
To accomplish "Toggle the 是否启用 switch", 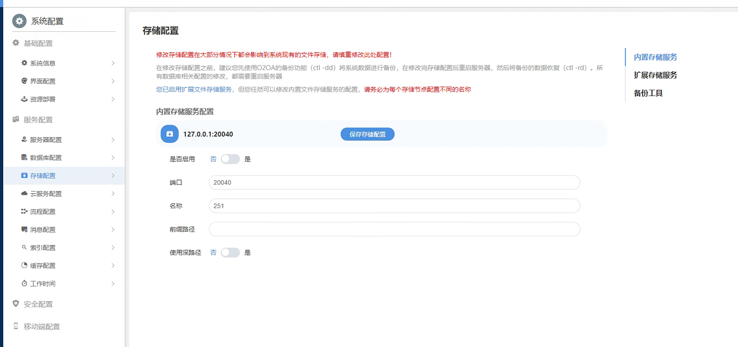I will (x=230, y=159).
